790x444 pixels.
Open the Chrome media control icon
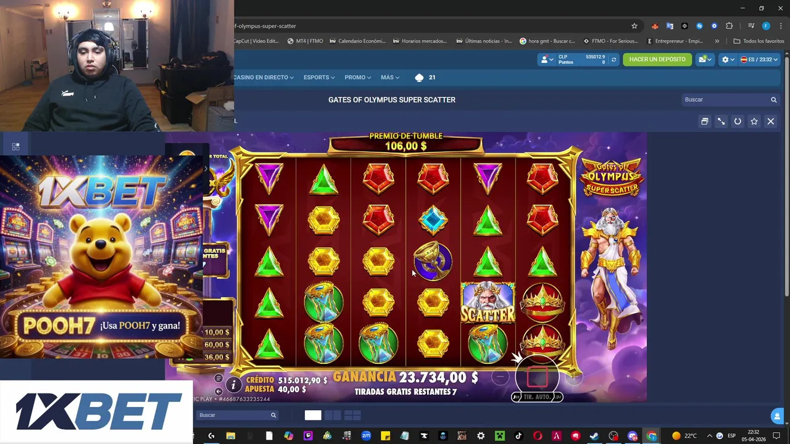coord(751,26)
